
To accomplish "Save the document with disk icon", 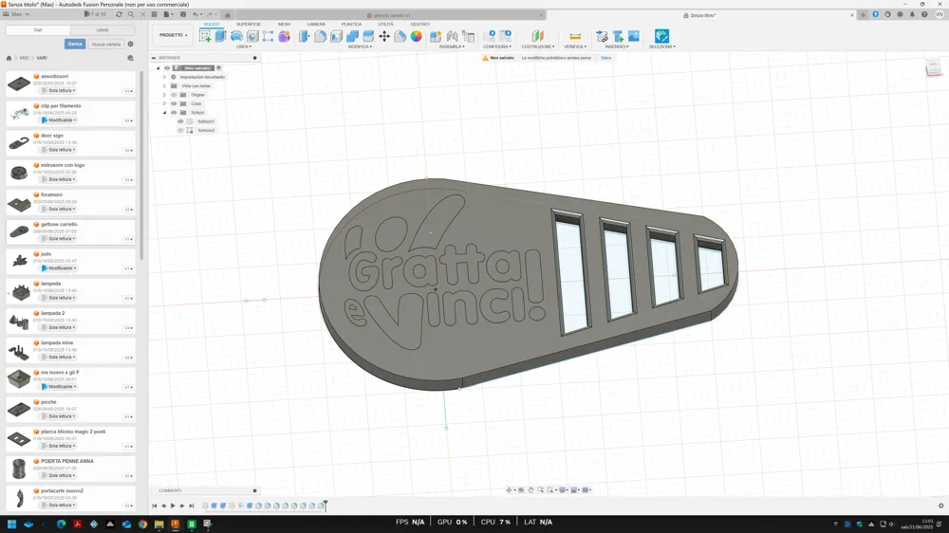I will click(x=183, y=14).
